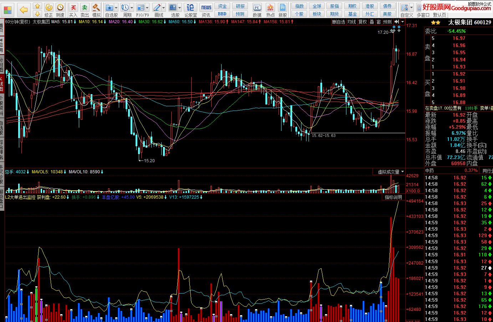This screenshot has height=322, width=493.
Task: Click the 指标说明 indicator help button
Action: (x=393, y=197)
